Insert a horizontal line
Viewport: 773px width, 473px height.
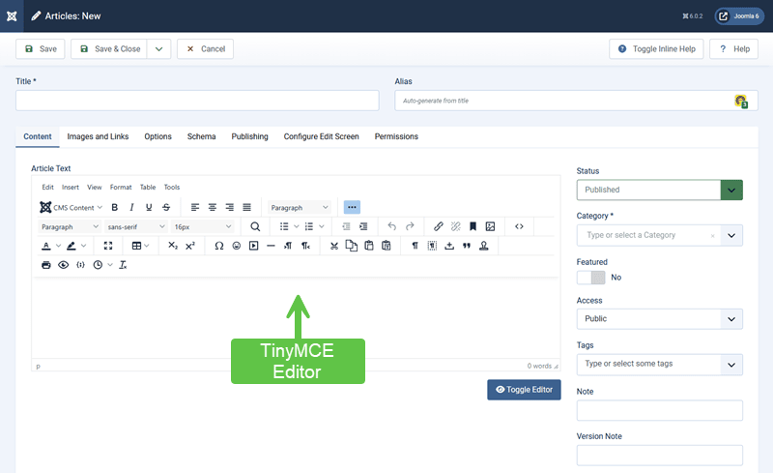(x=271, y=246)
